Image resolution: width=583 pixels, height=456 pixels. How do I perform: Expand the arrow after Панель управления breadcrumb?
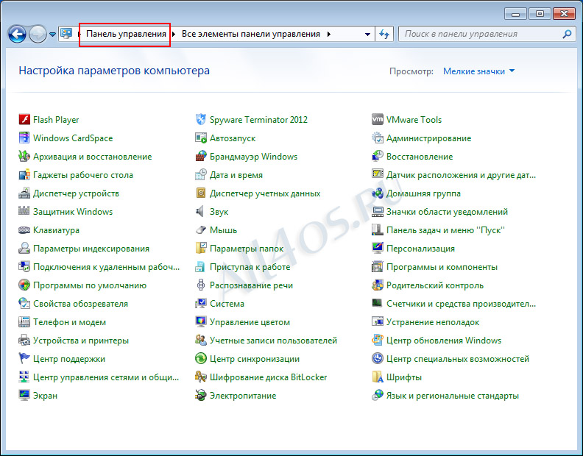click(x=174, y=34)
